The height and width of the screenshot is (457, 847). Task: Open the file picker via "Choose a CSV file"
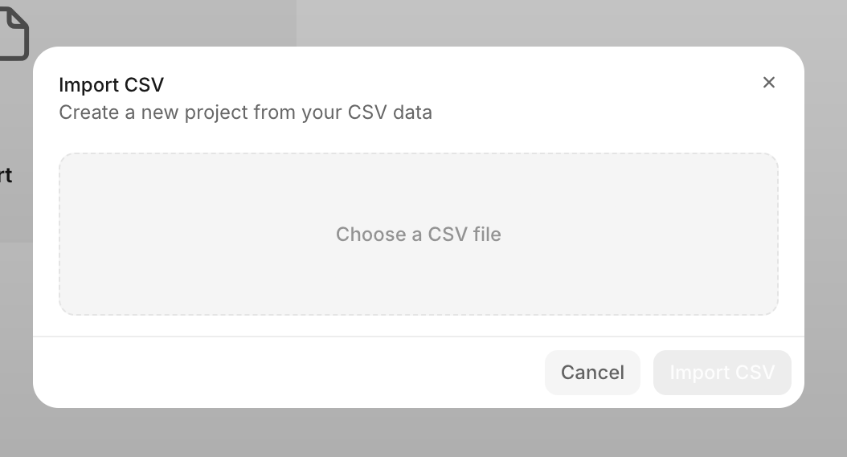(418, 235)
